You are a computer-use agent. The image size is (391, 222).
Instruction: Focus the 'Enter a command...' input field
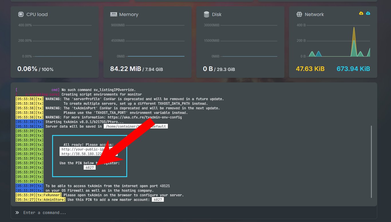coord(194,213)
